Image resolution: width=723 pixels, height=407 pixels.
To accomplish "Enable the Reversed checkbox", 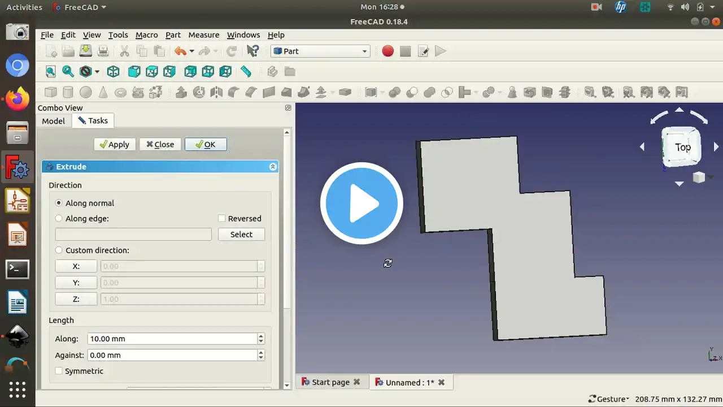I will [x=222, y=218].
